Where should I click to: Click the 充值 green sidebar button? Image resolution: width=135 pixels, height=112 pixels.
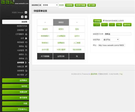[16, 103]
